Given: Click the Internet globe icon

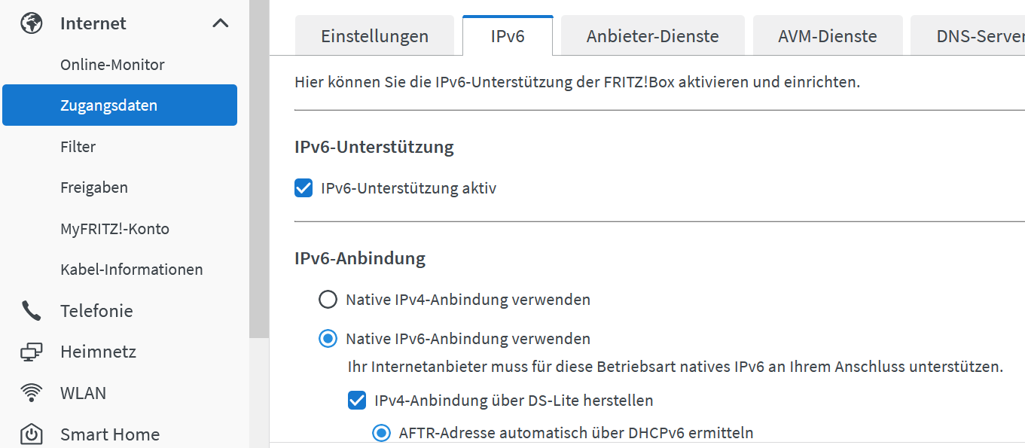Looking at the screenshot, I should 31,23.
